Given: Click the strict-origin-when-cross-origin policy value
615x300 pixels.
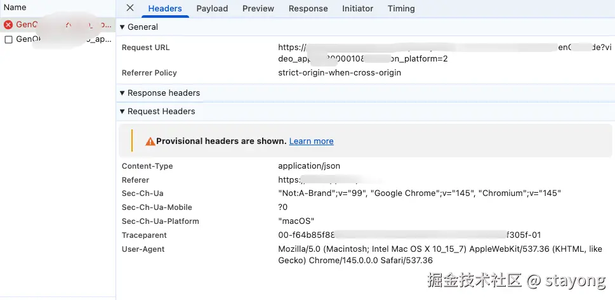Looking at the screenshot, I should 340,73.
